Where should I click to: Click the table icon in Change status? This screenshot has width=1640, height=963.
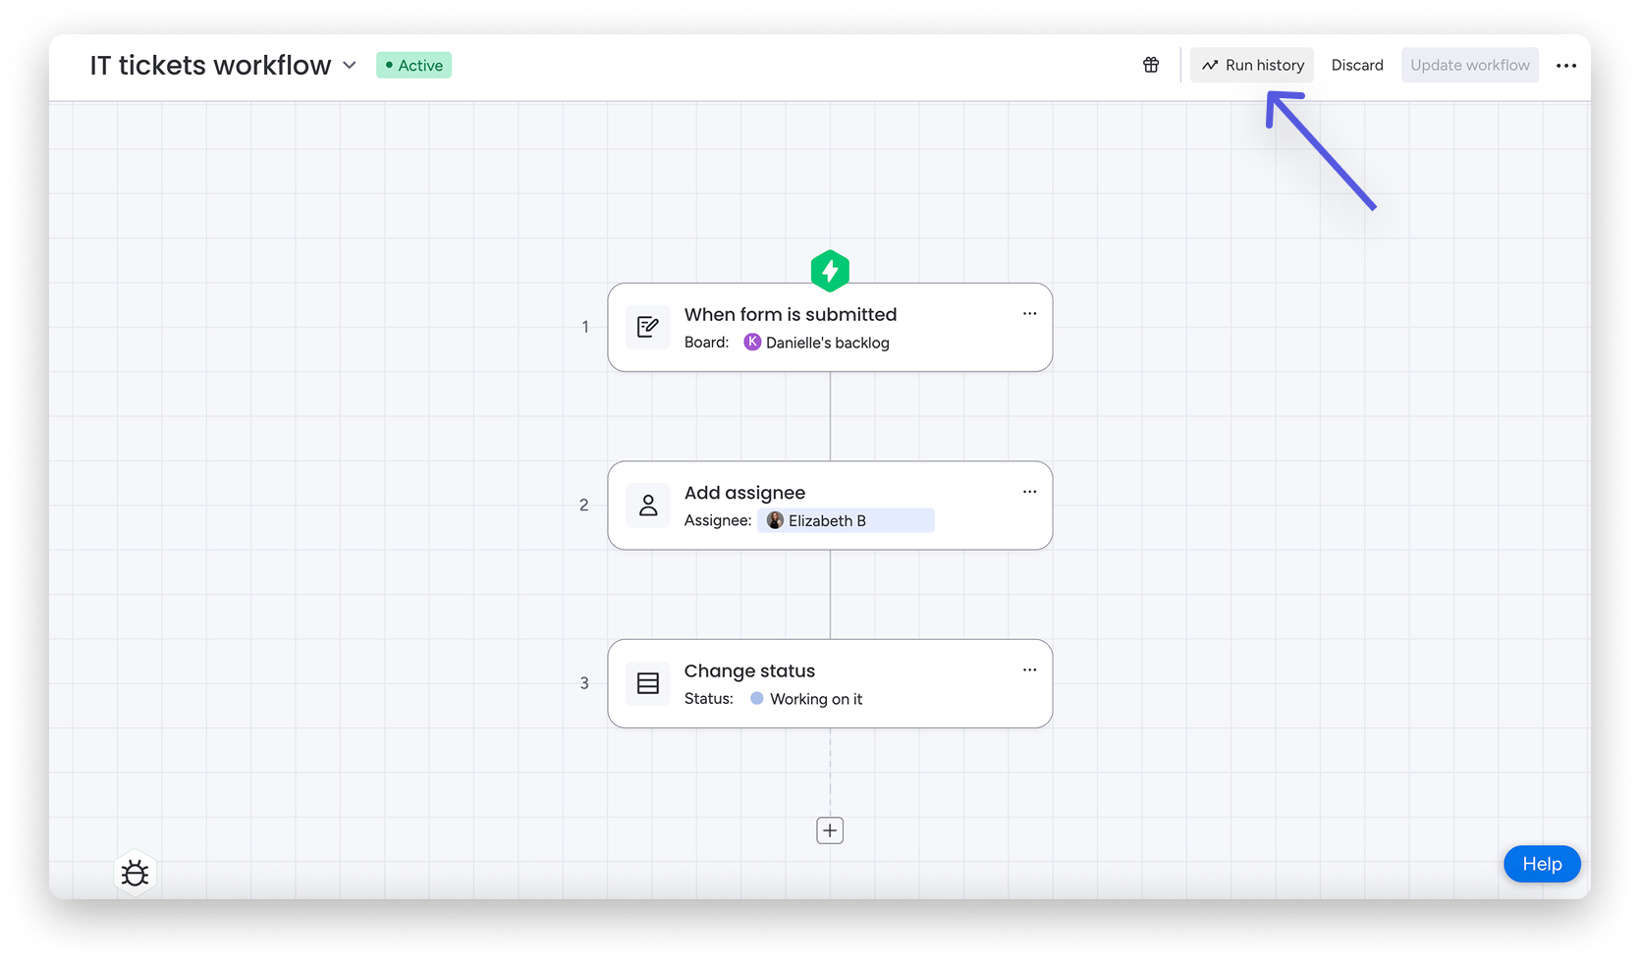648,683
